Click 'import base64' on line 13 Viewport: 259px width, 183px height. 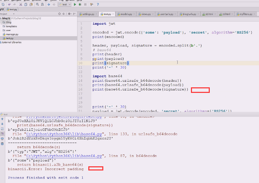point(107,76)
